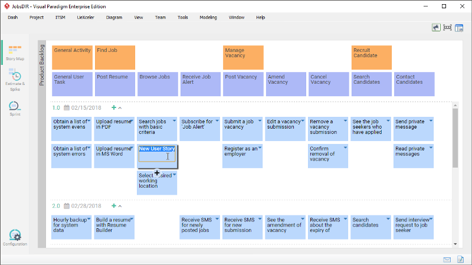Open dropdown on 'Send private message' story
This screenshot has width=472, height=265.
[x=431, y=120]
